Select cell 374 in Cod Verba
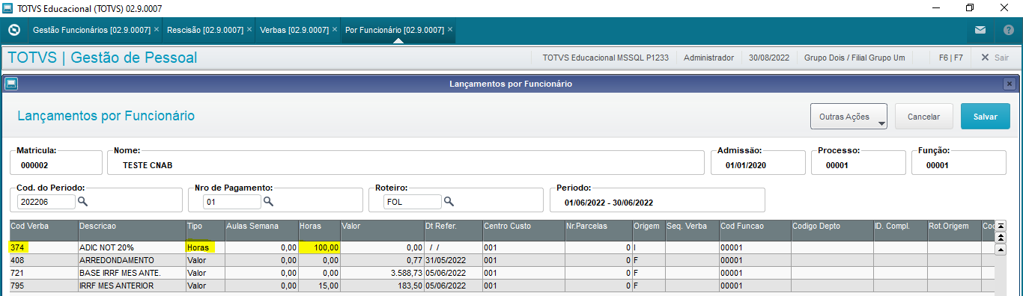The image size is (1023, 296). (43, 247)
